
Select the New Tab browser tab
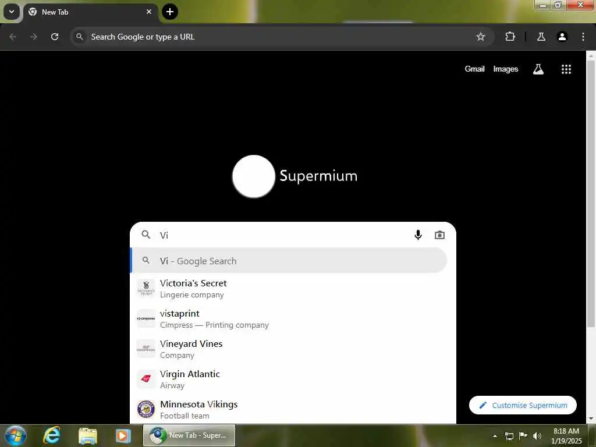tap(90, 12)
